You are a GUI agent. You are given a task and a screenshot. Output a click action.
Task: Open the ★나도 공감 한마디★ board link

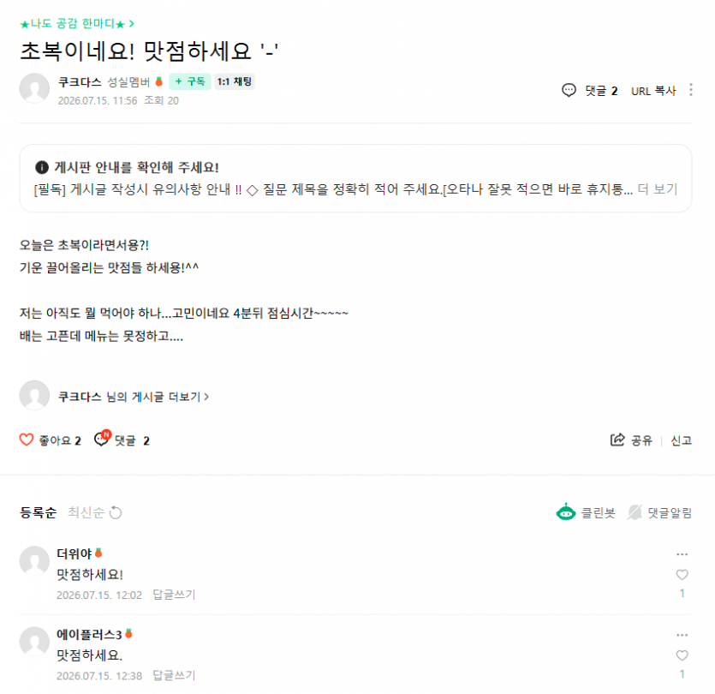tap(77, 24)
